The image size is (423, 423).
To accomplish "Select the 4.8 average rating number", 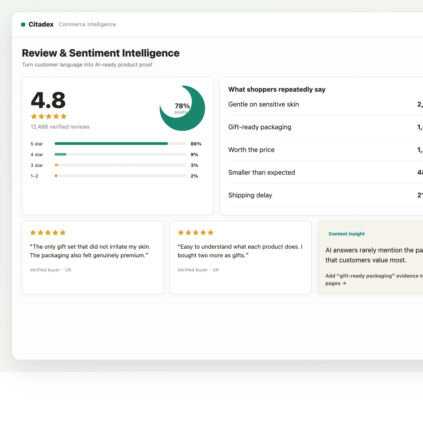I will point(48,100).
